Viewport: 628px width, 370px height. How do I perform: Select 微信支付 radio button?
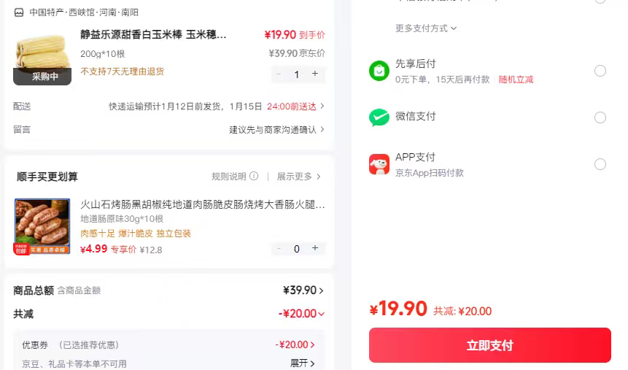(600, 117)
